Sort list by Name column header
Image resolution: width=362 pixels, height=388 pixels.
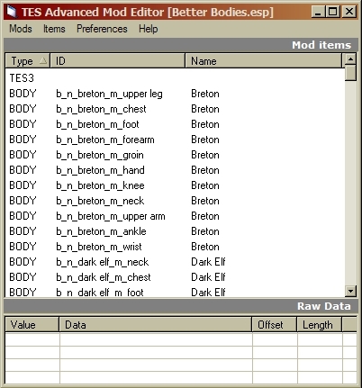click(x=263, y=61)
